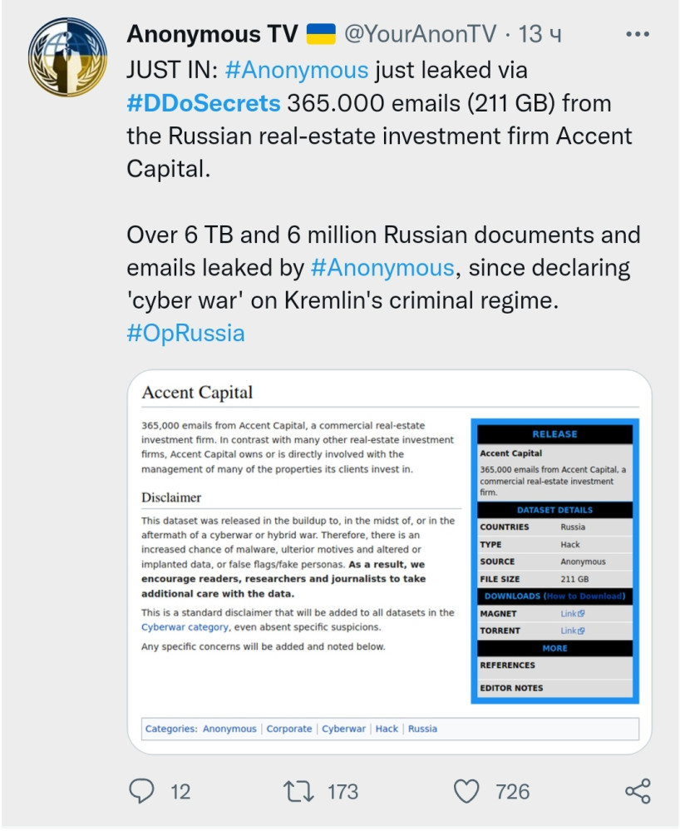
Task: Click the share icon below the tweet
Action: click(637, 791)
